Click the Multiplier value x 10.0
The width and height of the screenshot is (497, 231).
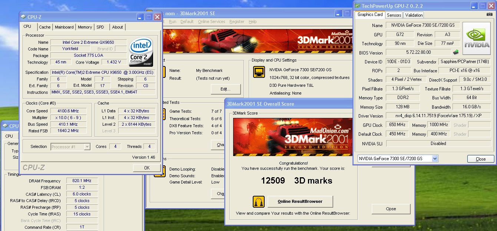click(69, 118)
